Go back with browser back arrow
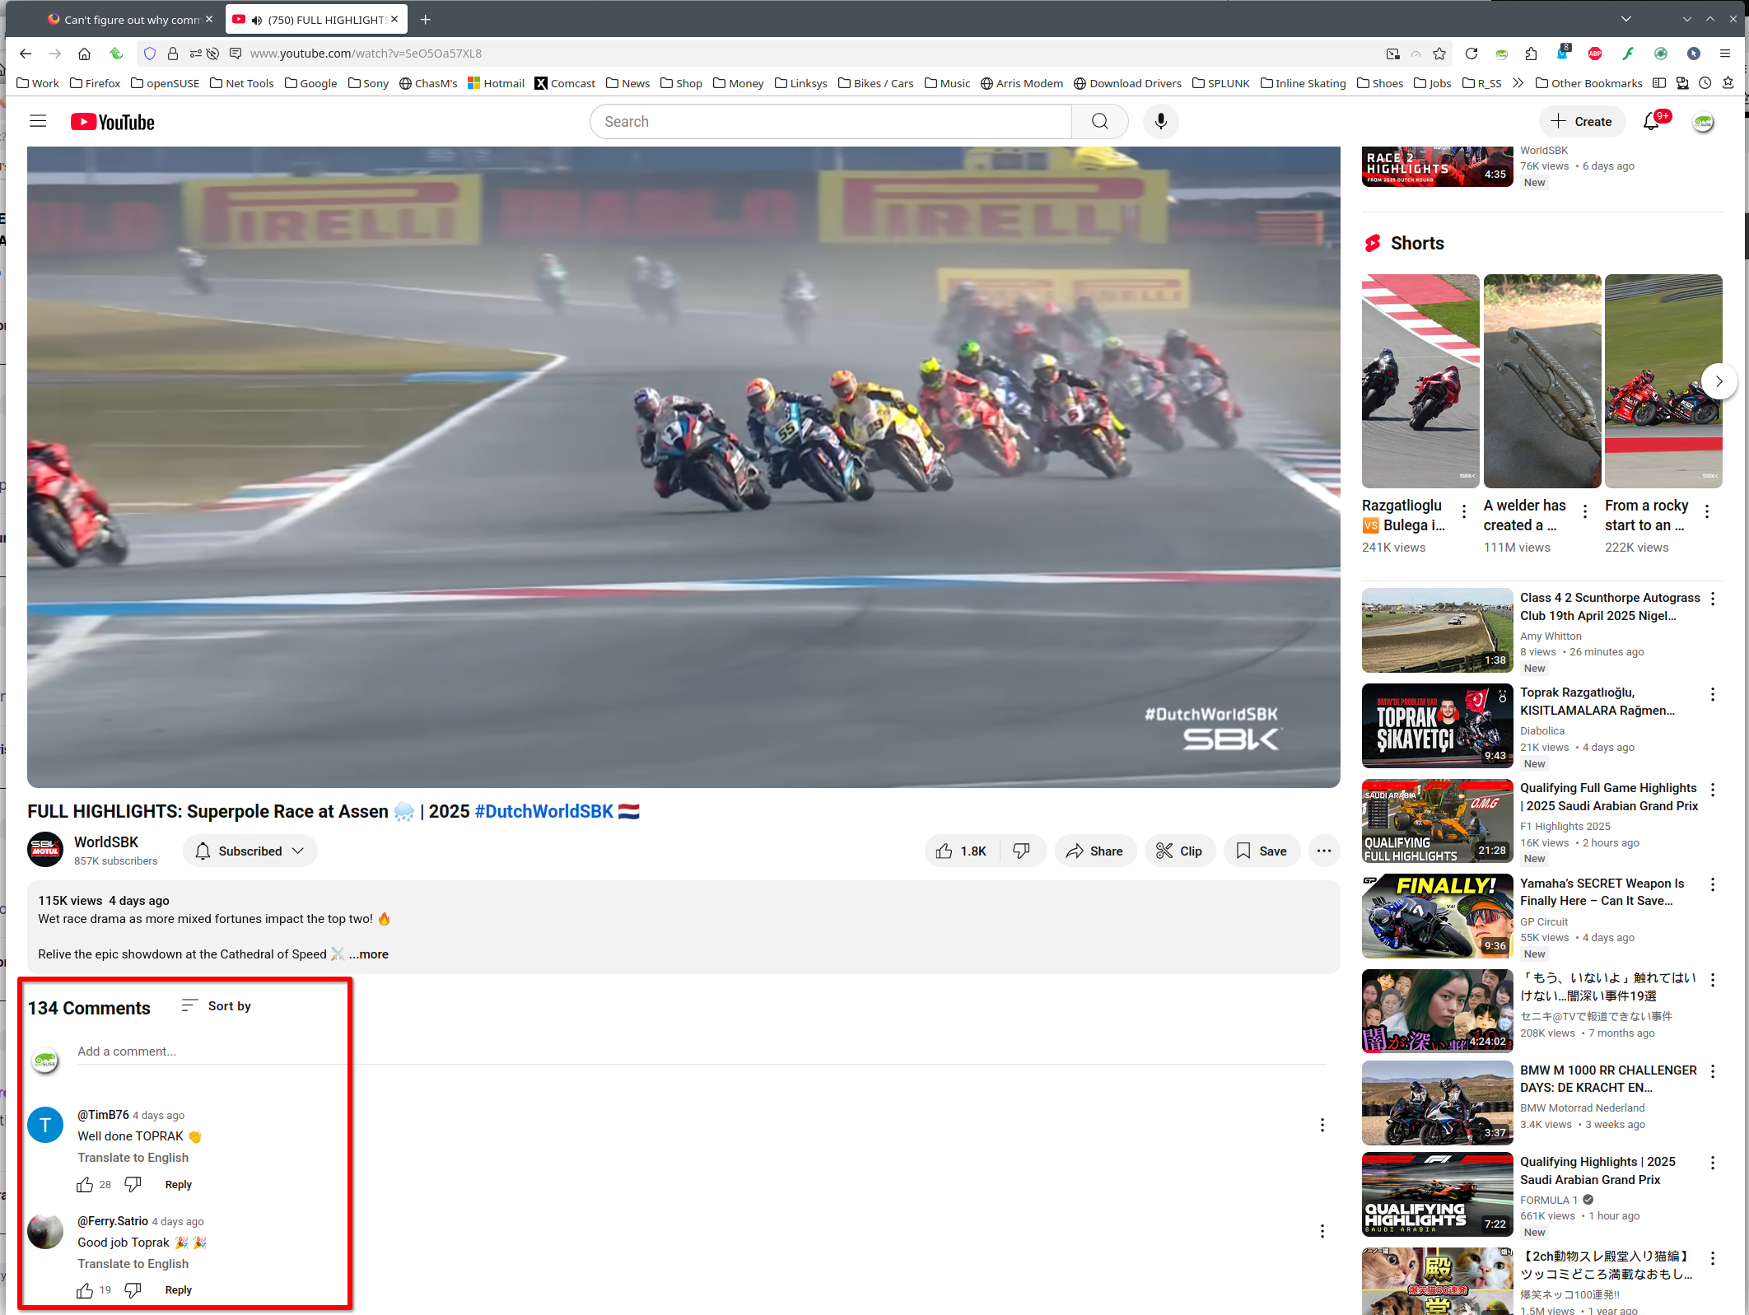The width and height of the screenshot is (1749, 1315). pyautogui.click(x=26, y=54)
